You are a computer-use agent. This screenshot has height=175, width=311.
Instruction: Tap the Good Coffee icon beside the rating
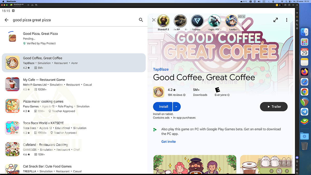coord(159,92)
